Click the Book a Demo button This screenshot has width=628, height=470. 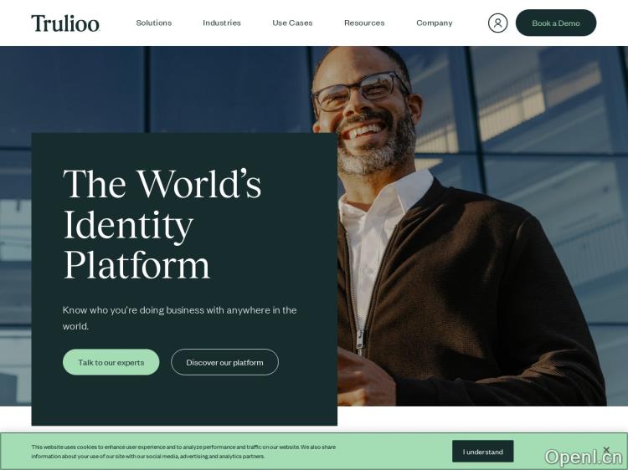(x=555, y=23)
